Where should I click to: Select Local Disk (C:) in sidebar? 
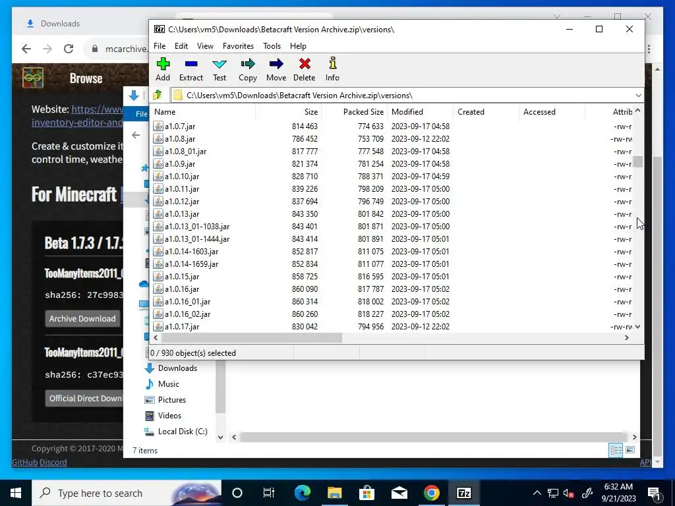click(x=183, y=432)
